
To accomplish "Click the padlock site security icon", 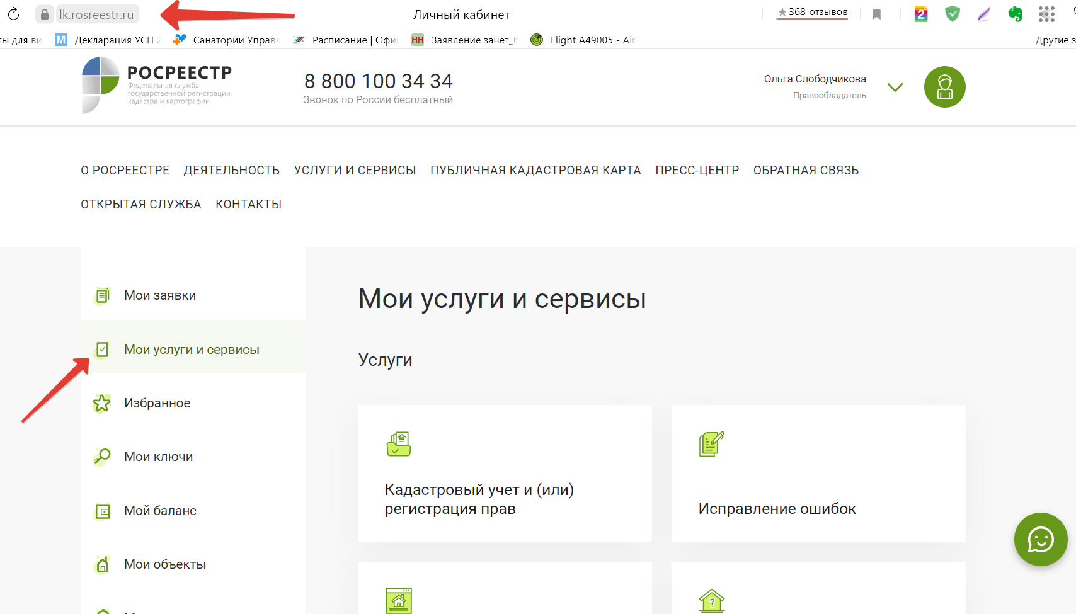I will tap(45, 14).
